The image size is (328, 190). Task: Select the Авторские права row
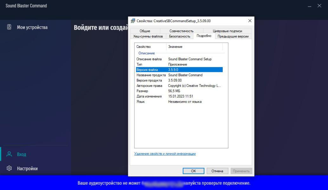pos(179,86)
